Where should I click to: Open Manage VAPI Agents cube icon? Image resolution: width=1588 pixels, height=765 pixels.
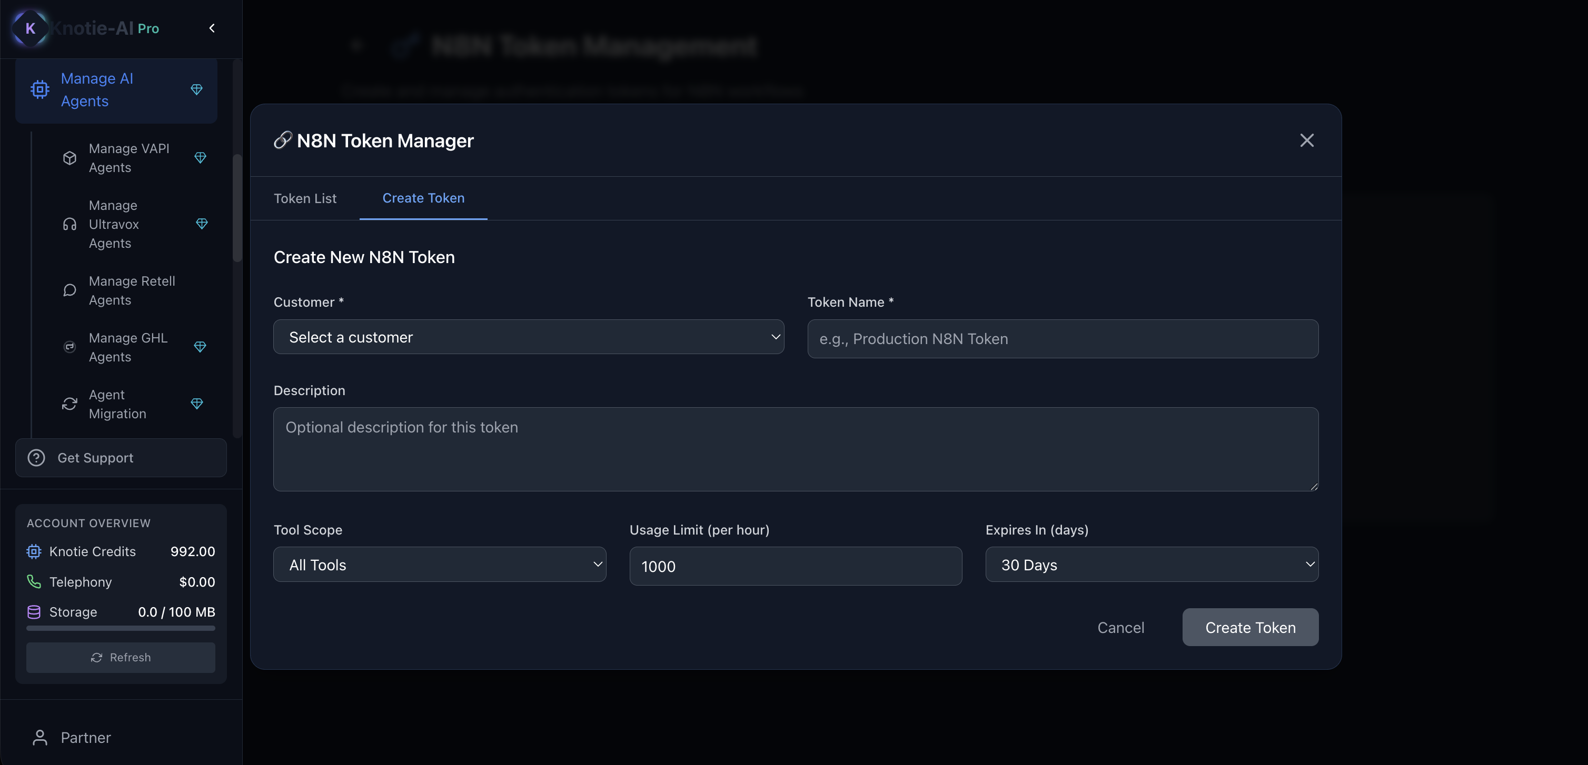70,158
